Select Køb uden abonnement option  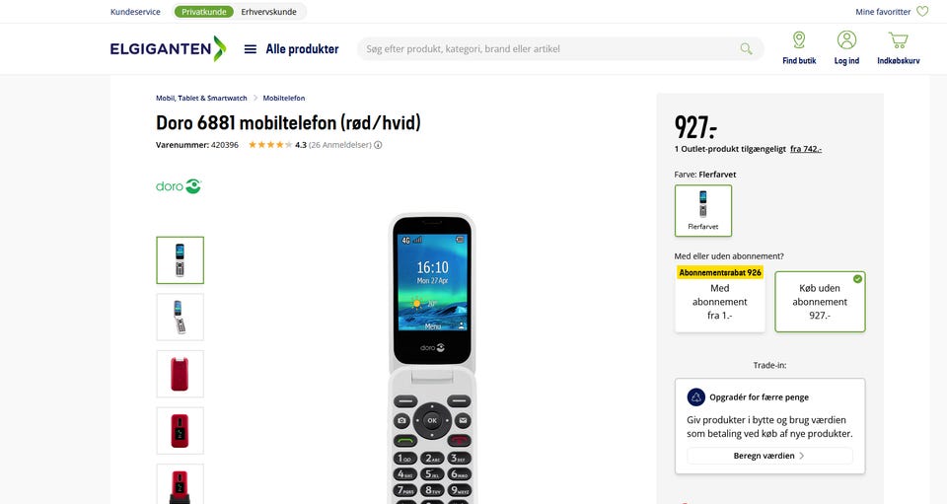pos(820,301)
